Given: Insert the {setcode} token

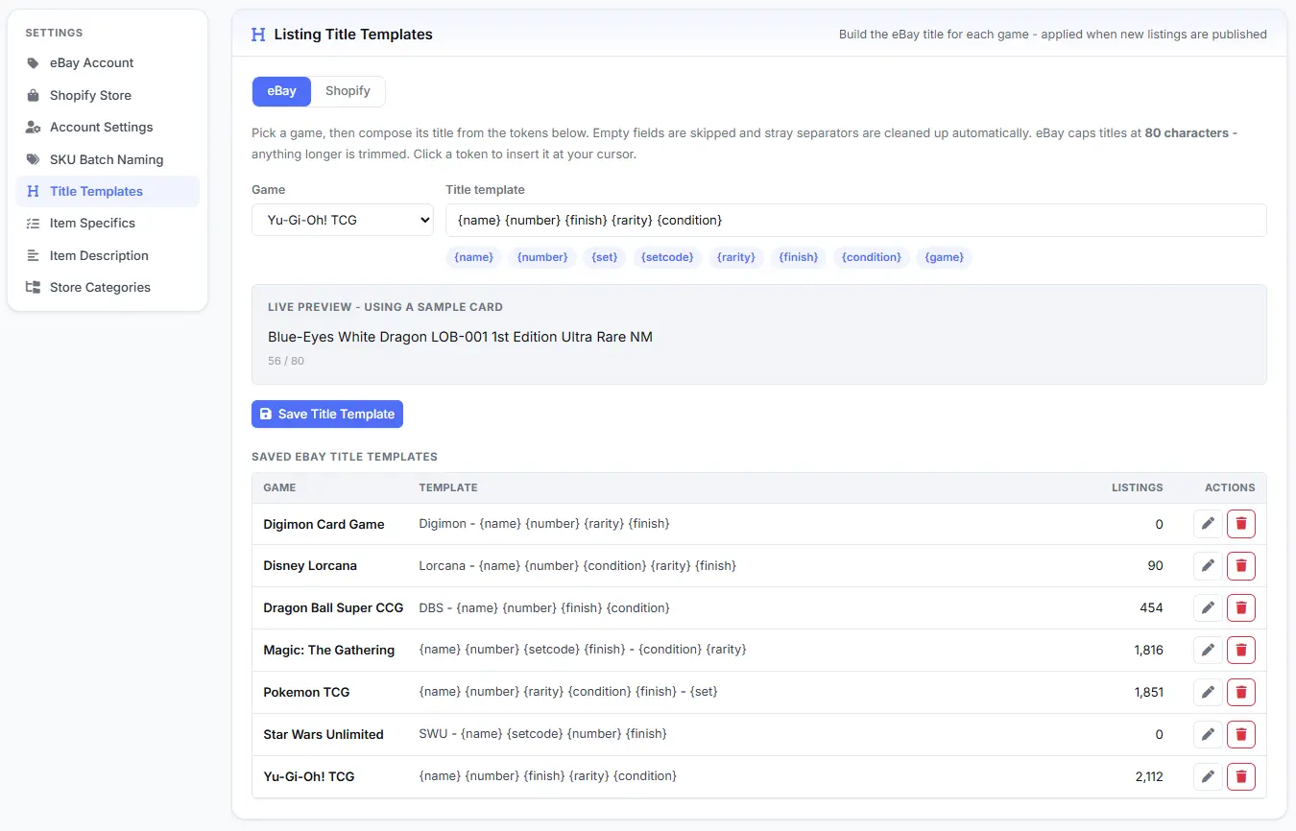Looking at the screenshot, I should (667, 257).
